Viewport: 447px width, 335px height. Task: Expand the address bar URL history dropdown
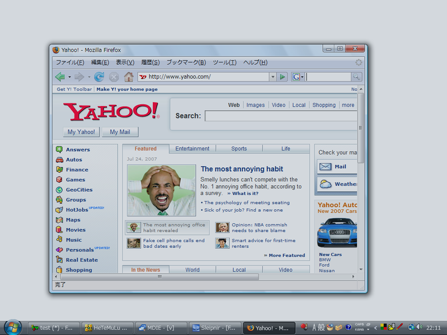[x=273, y=77]
